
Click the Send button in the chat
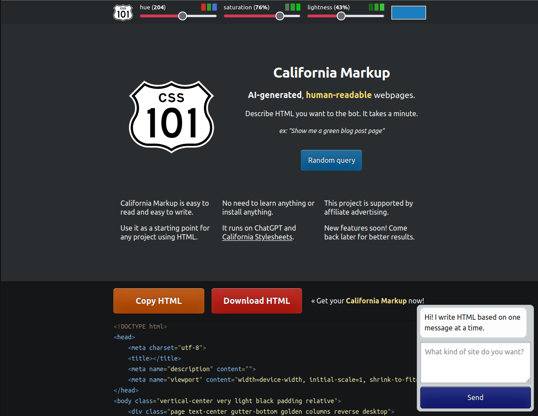(475, 397)
